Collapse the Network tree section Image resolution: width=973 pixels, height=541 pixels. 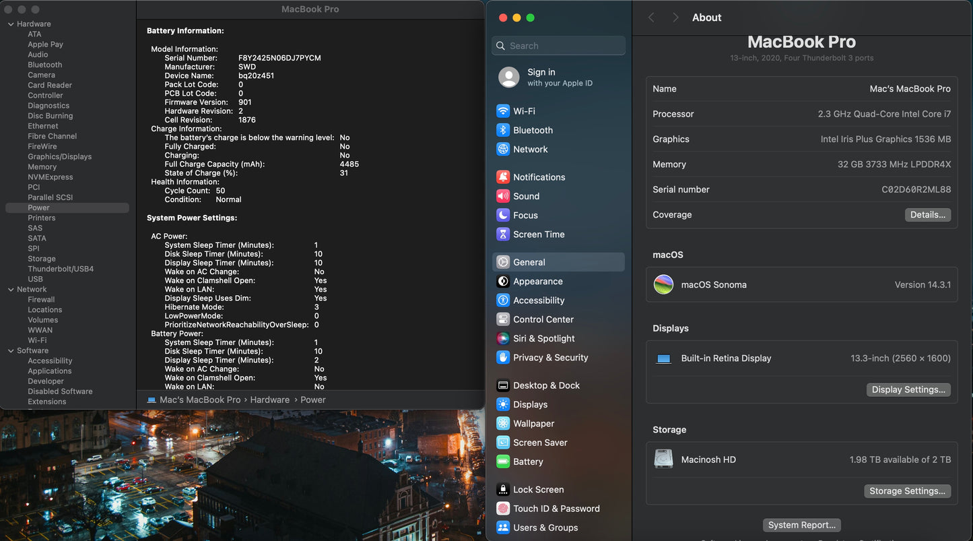tap(11, 290)
